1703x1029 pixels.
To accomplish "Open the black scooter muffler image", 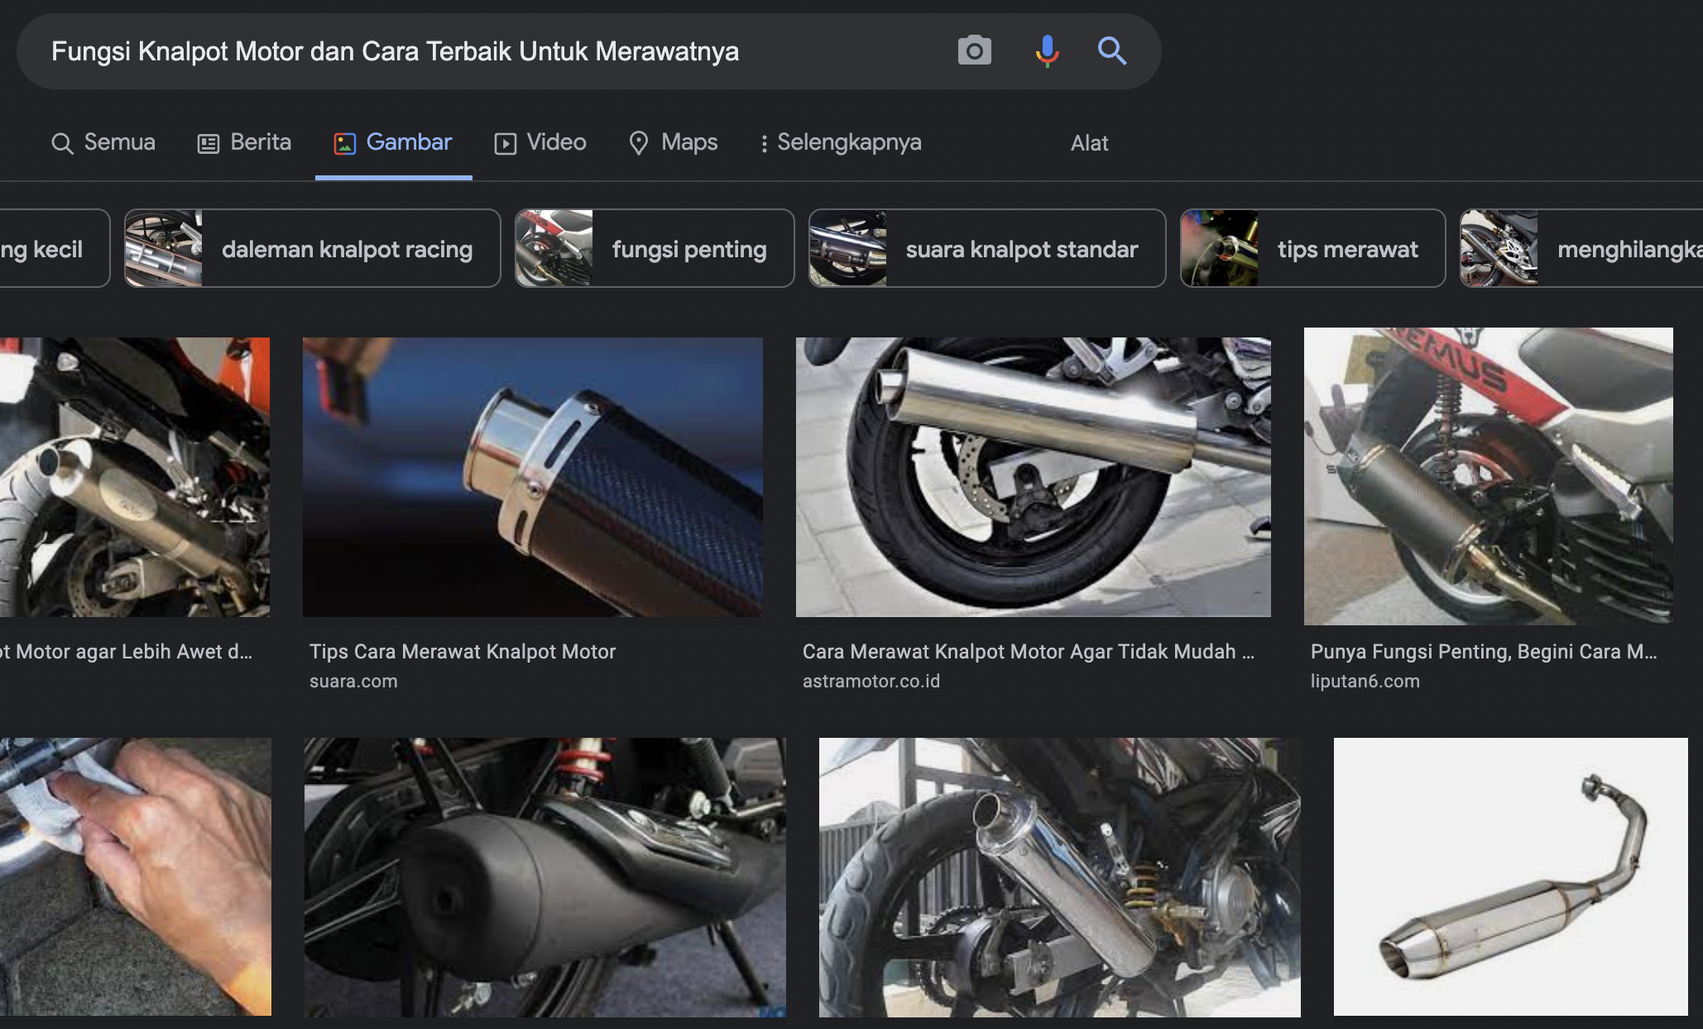I will coord(545,877).
